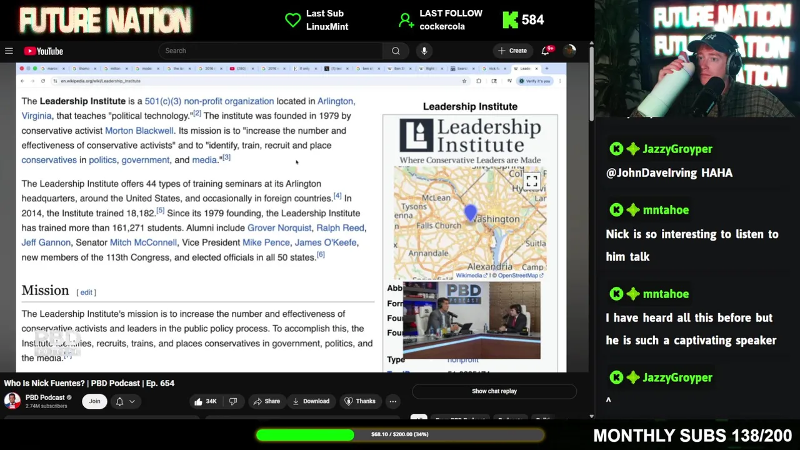This screenshot has height=450, width=800.
Task: Click the Last Follow person icon
Action: click(406, 20)
